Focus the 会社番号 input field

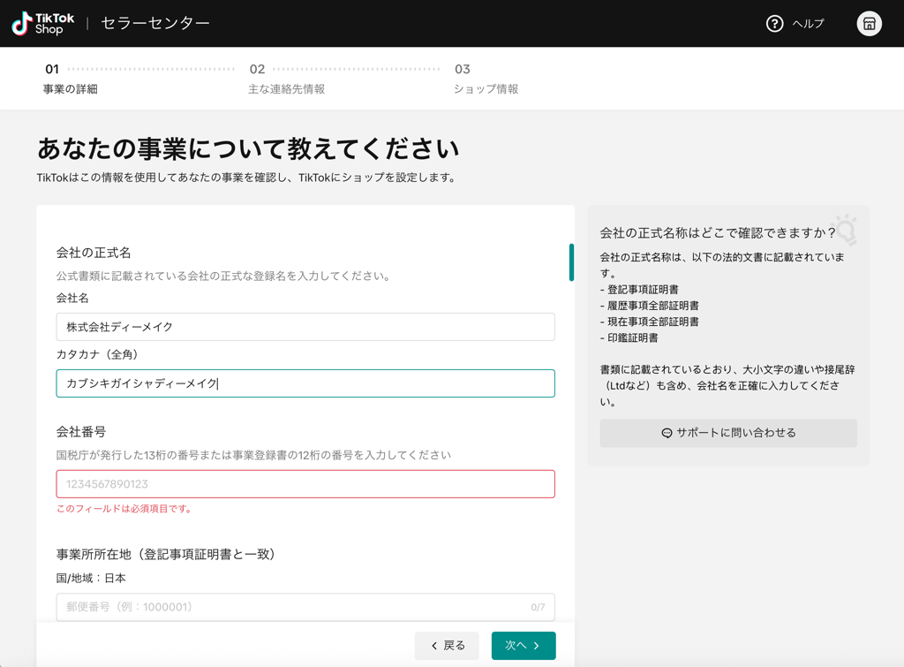click(x=305, y=483)
